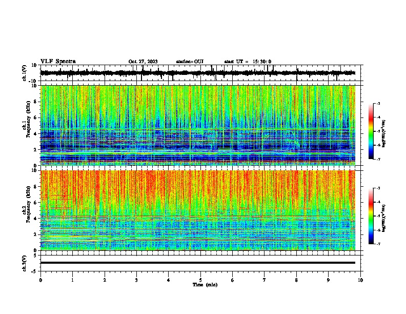Click Time axis tick label "8"
406x314 pixels.
pyautogui.click(x=296, y=280)
